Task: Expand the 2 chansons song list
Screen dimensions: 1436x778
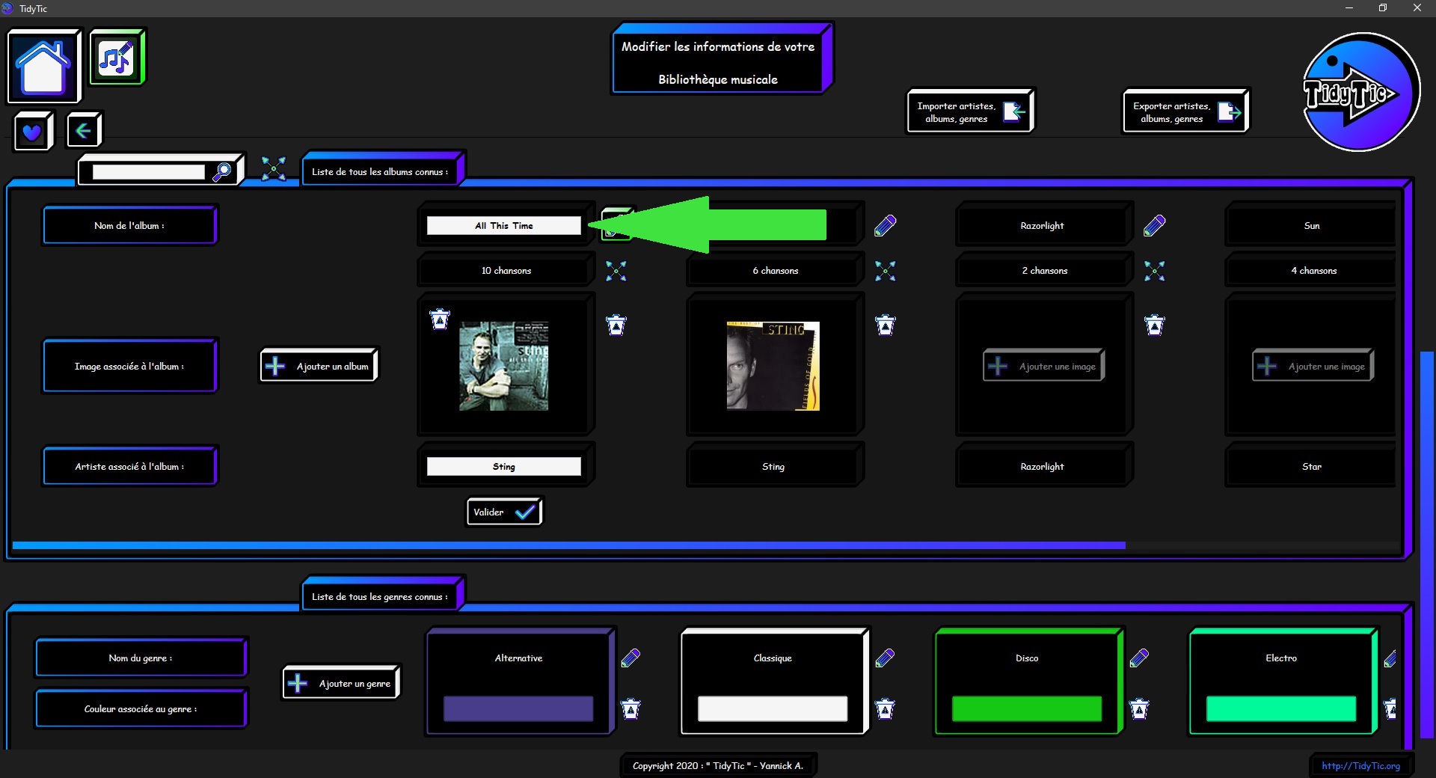Action: point(1155,271)
